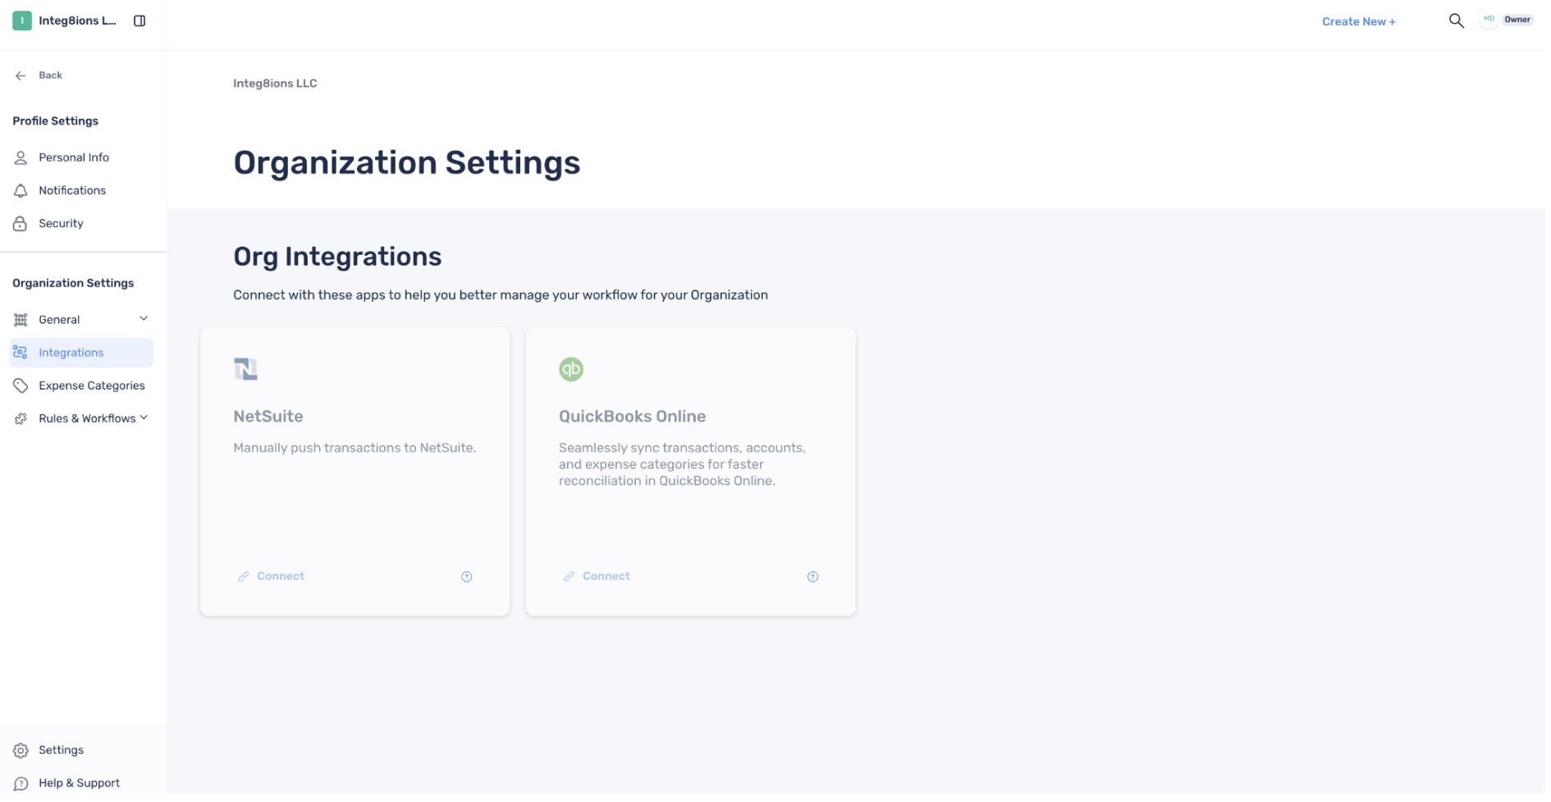This screenshot has height=802, width=1551.
Task: Click the Profile Settings sidebar heading
Action: (x=55, y=121)
